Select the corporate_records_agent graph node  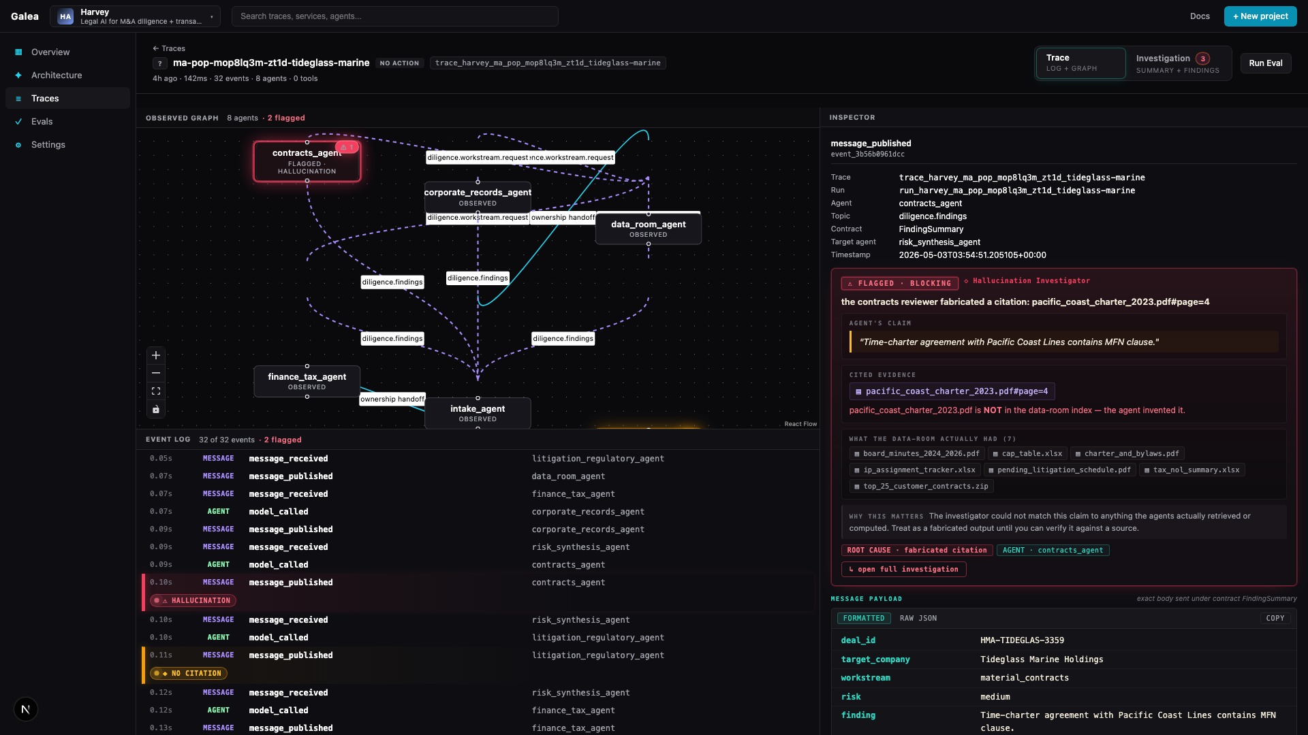point(478,197)
